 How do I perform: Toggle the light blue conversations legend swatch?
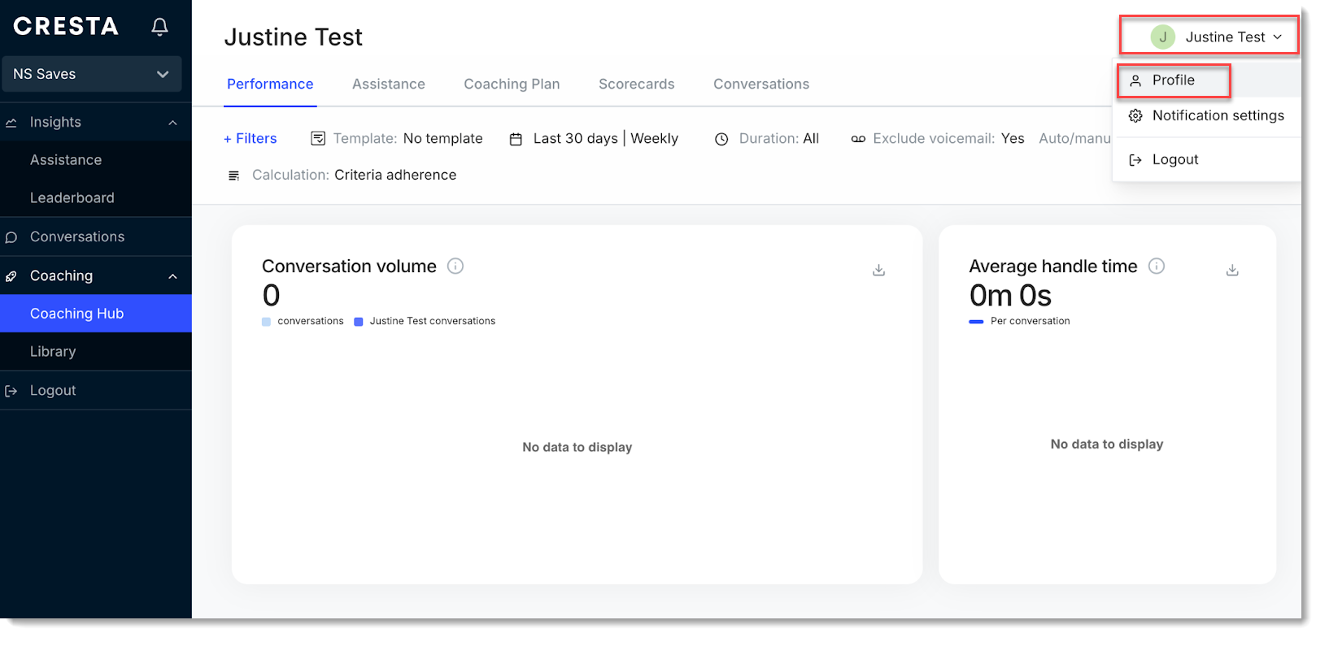tap(266, 322)
